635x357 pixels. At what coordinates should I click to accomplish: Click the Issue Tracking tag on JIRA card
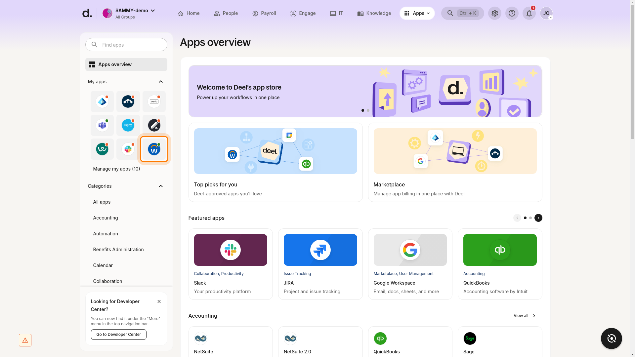[297, 274]
